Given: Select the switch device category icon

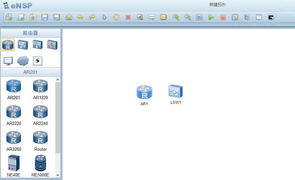Looking at the screenshot, I should [x=23, y=45].
